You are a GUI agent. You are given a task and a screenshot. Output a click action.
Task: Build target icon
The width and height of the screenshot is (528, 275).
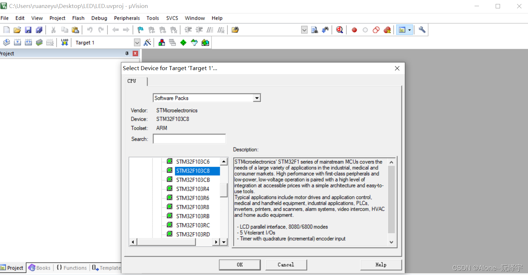(x=17, y=43)
